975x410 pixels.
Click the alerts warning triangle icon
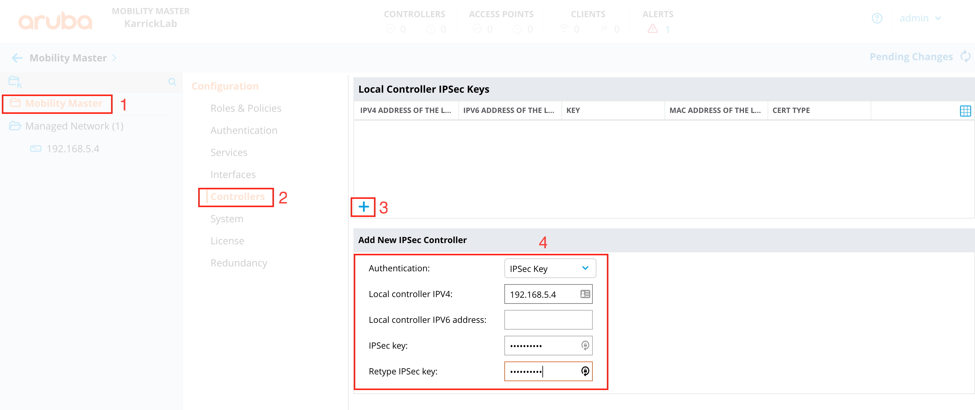click(x=652, y=29)
